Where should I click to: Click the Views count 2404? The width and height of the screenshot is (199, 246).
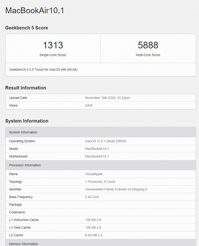click(89, 105)
